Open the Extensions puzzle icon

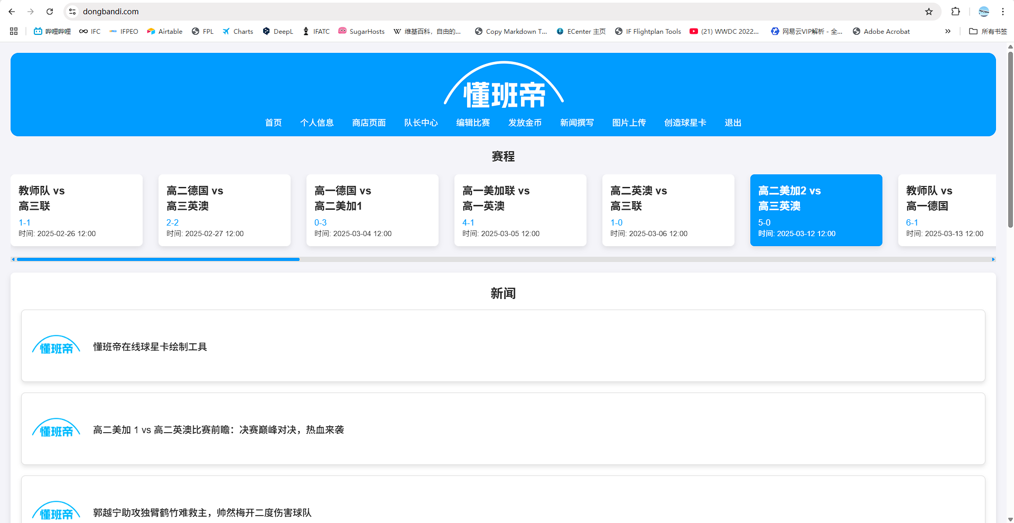pyautogui.click(x=955, y=12)
